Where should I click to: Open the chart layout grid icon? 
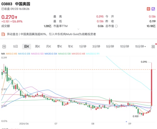[x=153, y=47]
